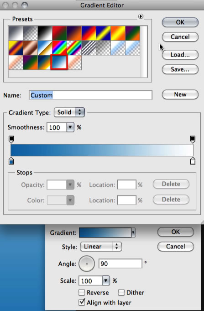Click the Location field beside Color
The image size is (204, 311).
[x=127, y=200]
